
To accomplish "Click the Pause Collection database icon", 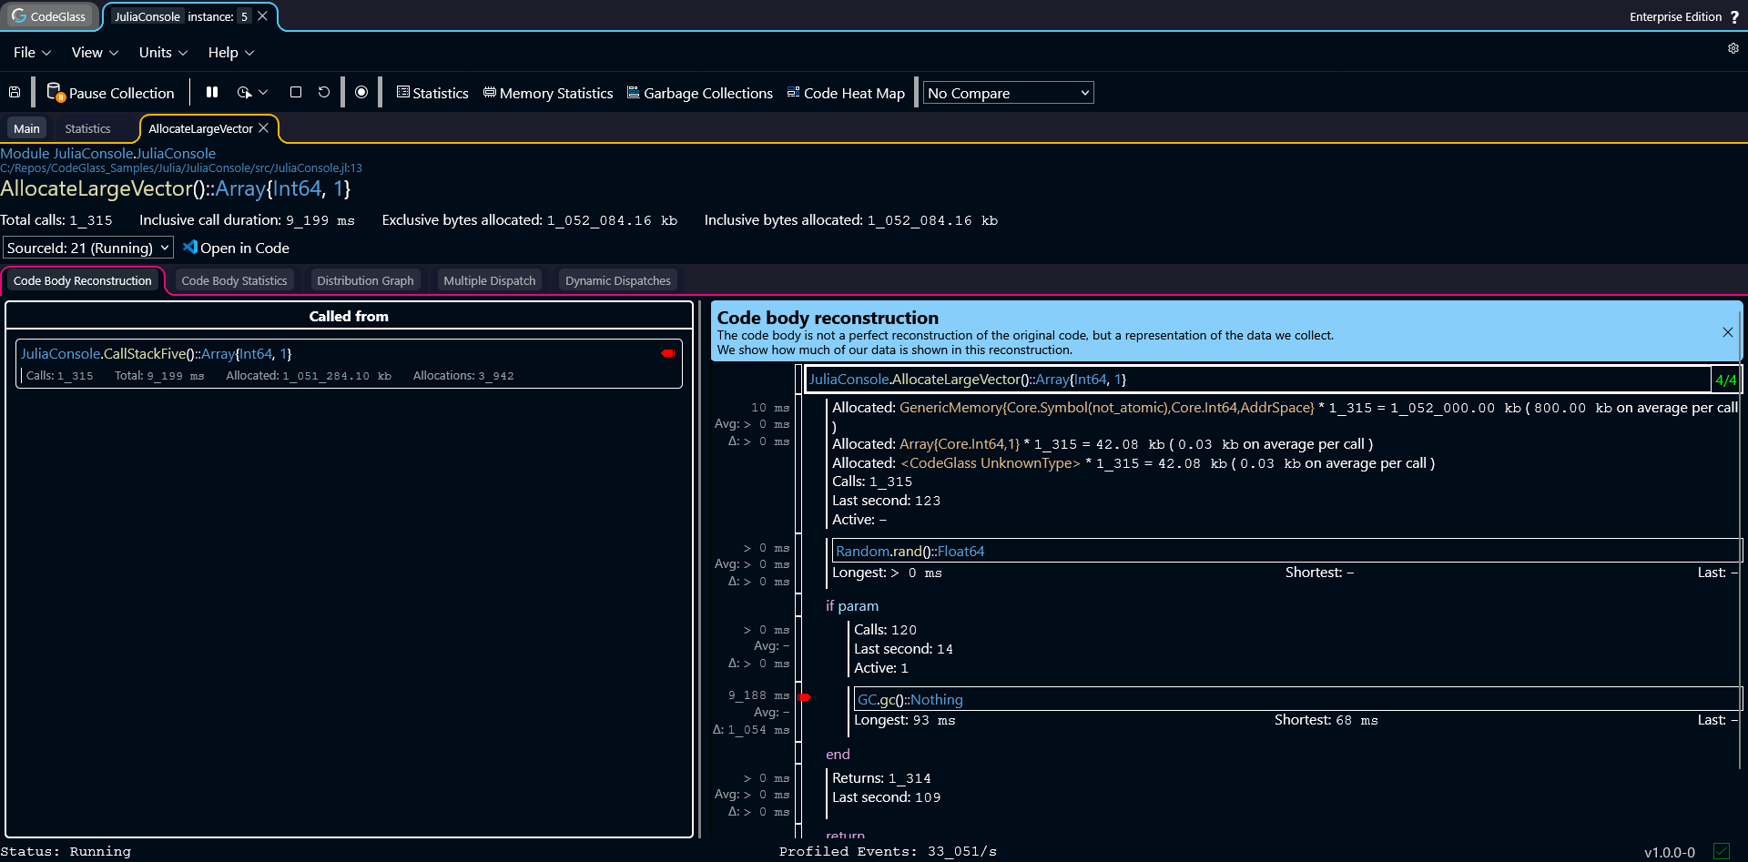I will (56, 93).
